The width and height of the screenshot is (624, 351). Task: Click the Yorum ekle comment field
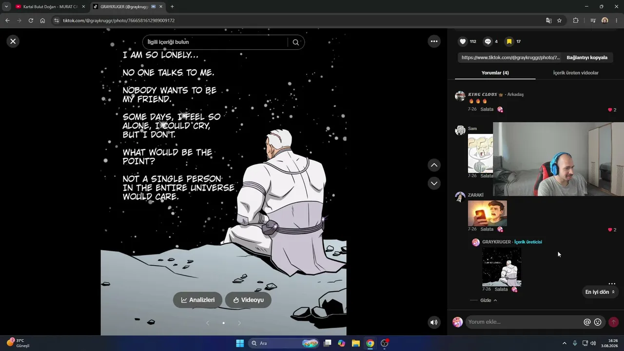524,322
